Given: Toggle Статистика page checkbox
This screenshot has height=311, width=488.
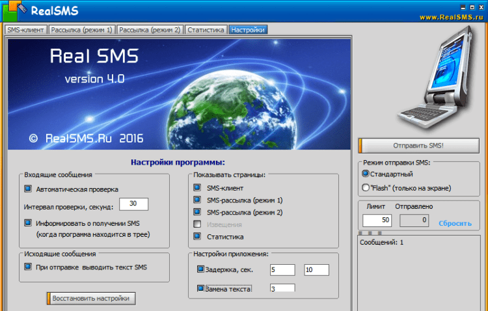Looking at the screenshot, I should click(x=197, y=236).
